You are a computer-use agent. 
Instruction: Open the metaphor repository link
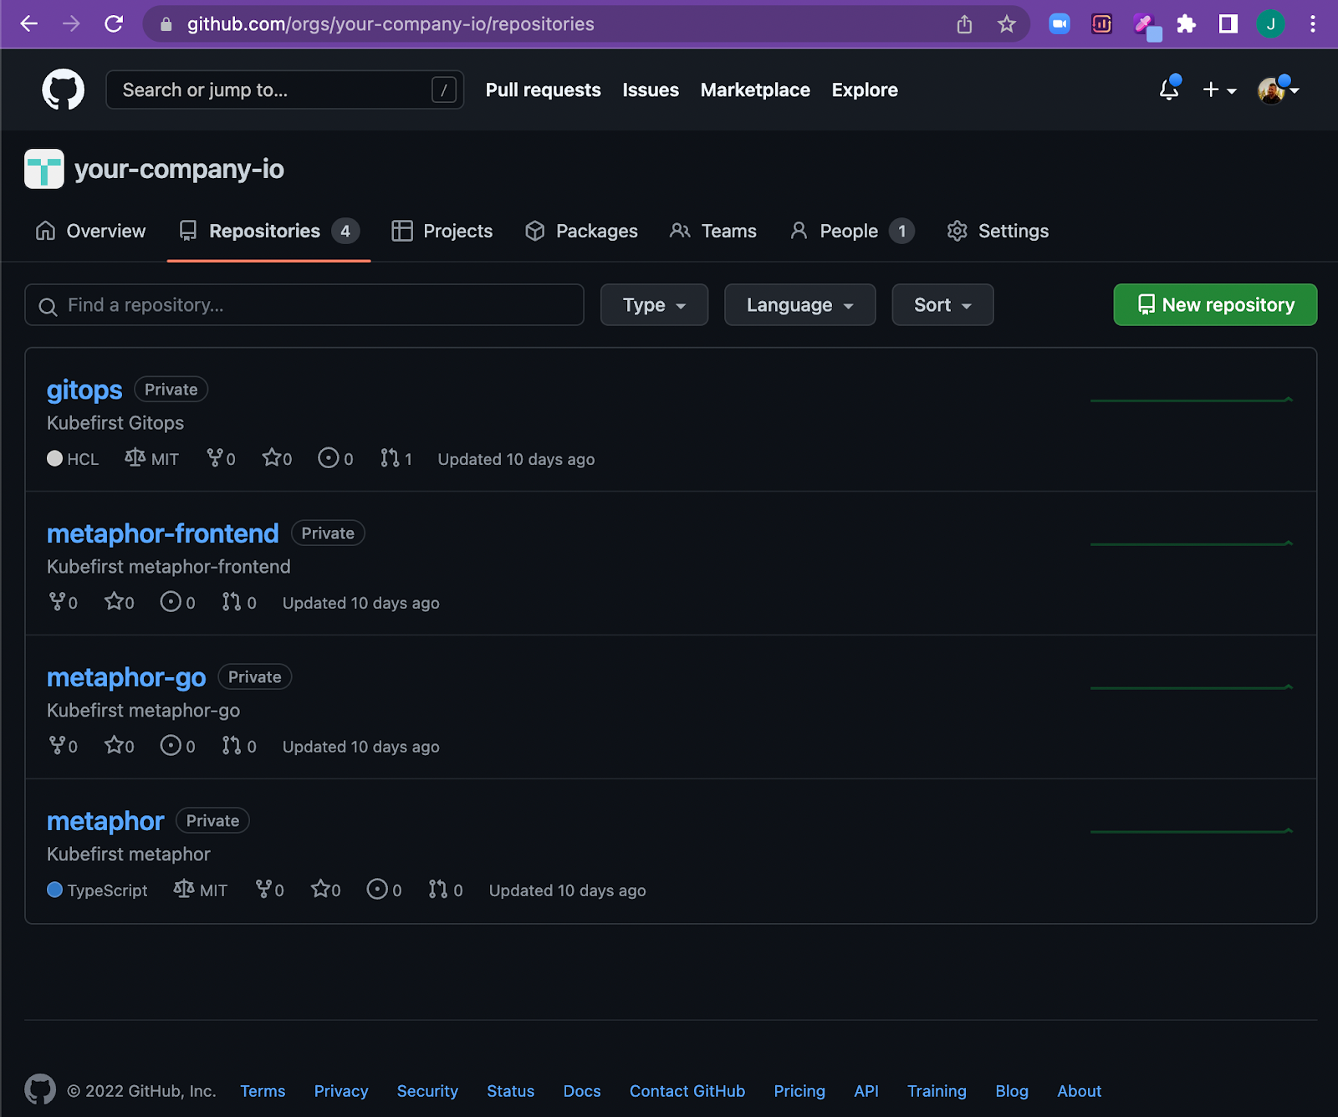[x=105, y=821]
